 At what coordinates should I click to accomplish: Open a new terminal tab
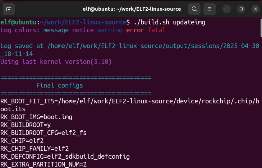(9, 9)
